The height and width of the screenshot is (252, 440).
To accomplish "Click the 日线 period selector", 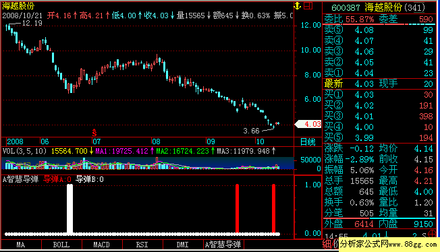I will click(308, 142).
